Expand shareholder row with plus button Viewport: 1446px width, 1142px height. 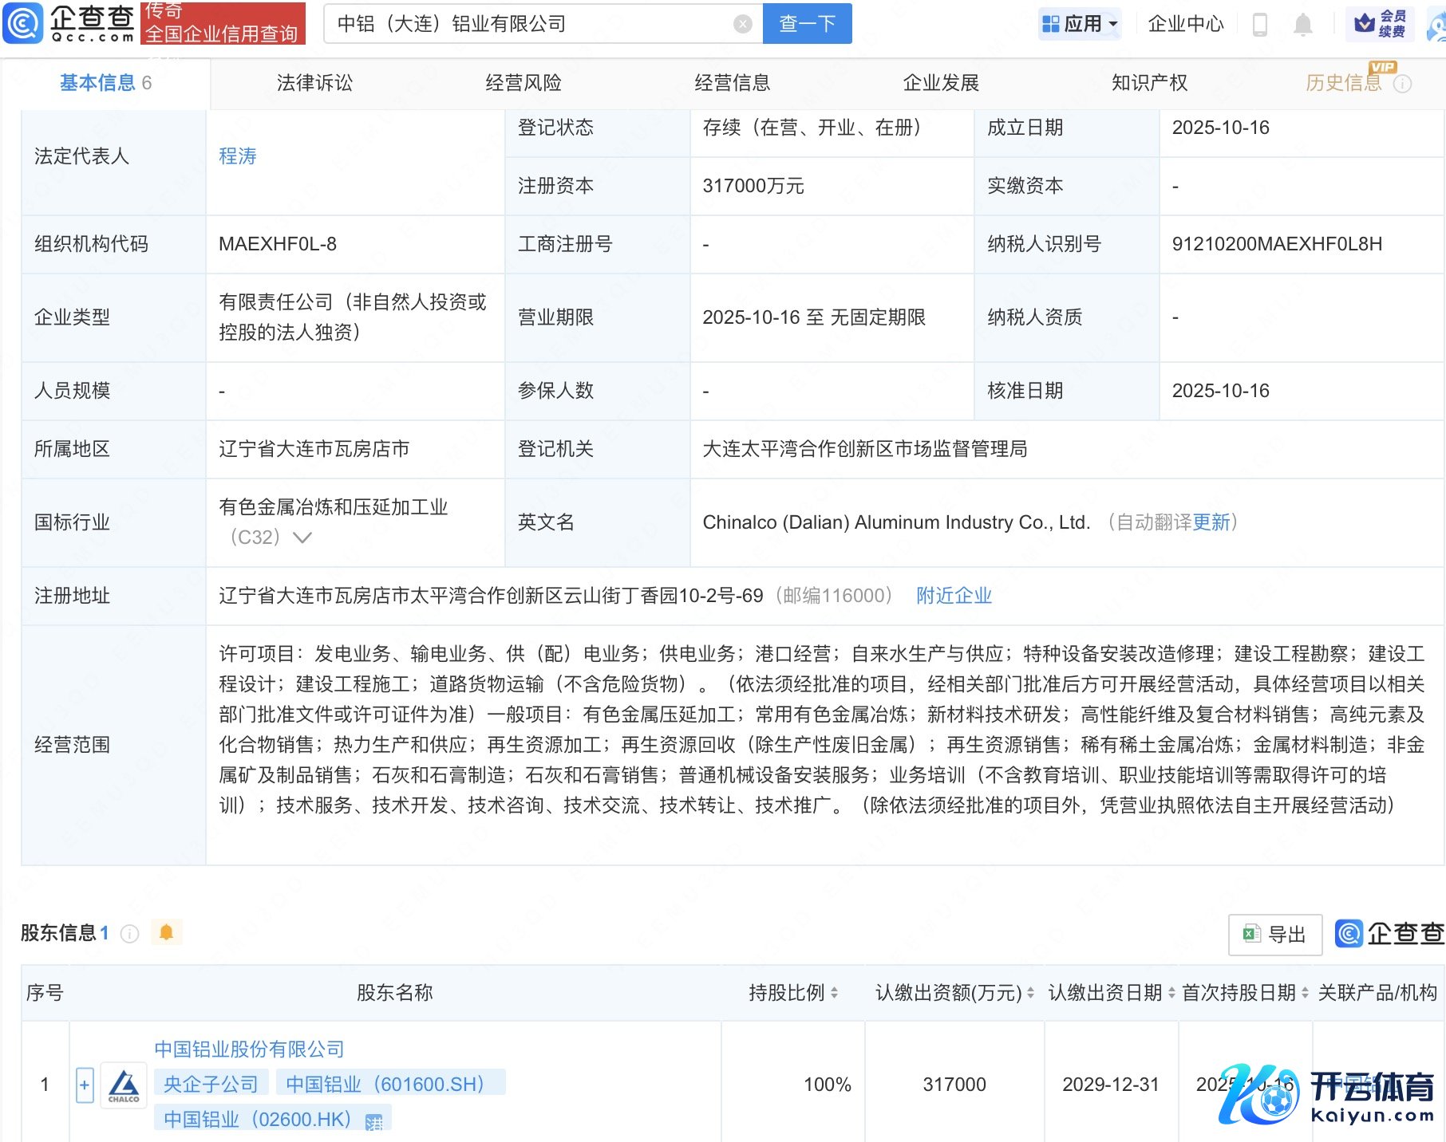(85, 1085)
